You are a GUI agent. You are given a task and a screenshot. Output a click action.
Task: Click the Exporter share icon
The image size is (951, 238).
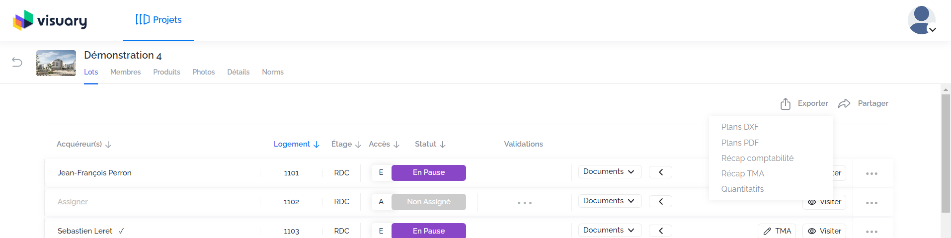pos(785,103)
